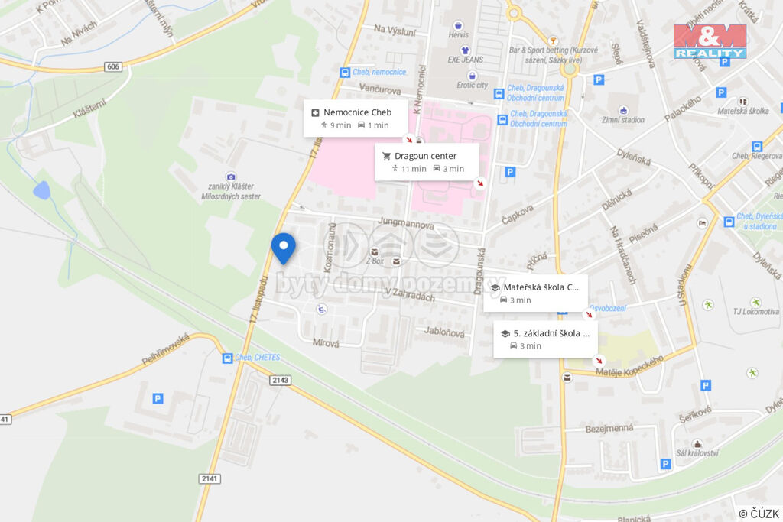Click the red arrow beside Mateřská škola card

(x=589, y=314)
